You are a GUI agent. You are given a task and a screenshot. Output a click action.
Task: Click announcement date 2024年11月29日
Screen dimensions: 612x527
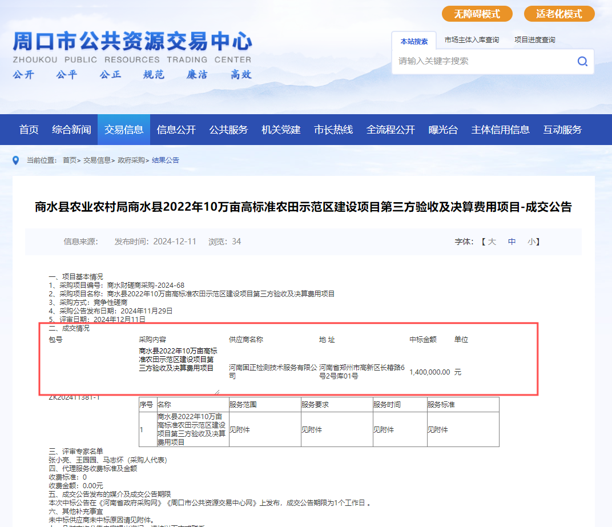pyautogui.click(x=146, y=311)
